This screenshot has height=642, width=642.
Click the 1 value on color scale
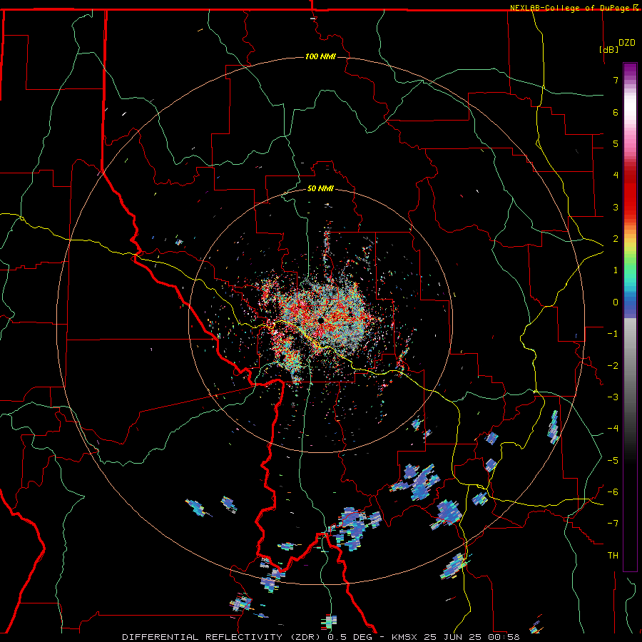616,270
